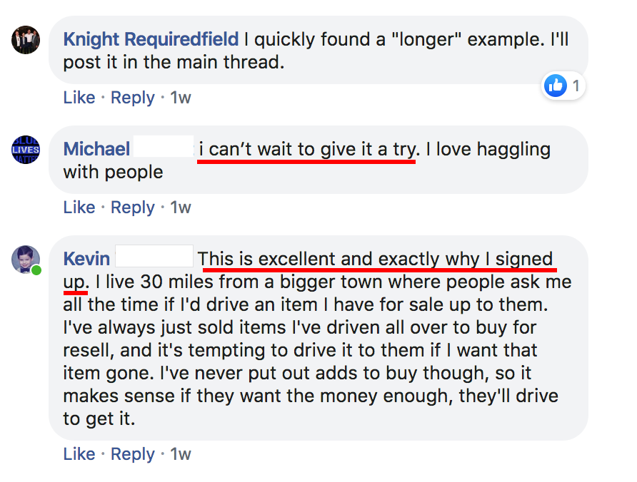Click the Knight Requiredfield name link
This screenshot has height=482, width=637.
coord(151,39)
